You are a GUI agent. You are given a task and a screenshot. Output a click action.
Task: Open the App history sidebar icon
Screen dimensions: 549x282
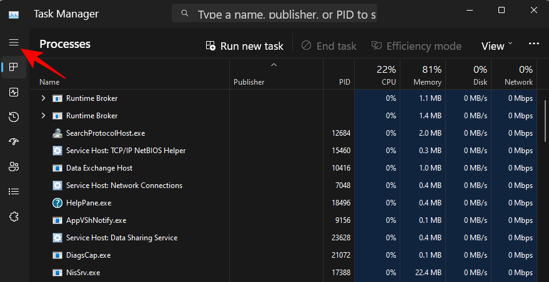(x=14, y=117)
